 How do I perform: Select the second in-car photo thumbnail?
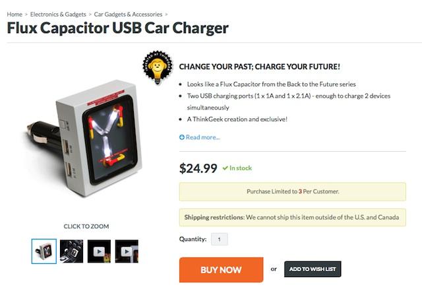[72, 251]
